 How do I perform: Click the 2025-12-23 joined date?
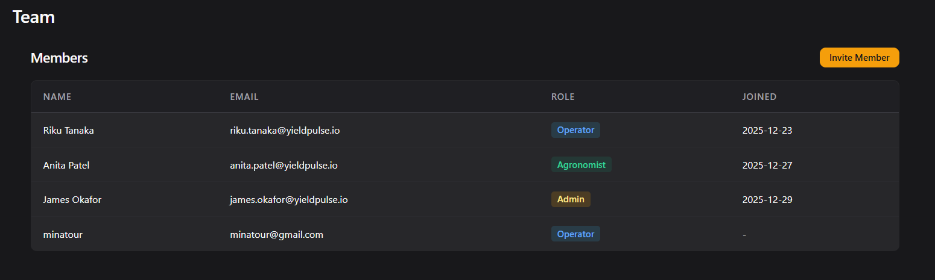[767, 130]
